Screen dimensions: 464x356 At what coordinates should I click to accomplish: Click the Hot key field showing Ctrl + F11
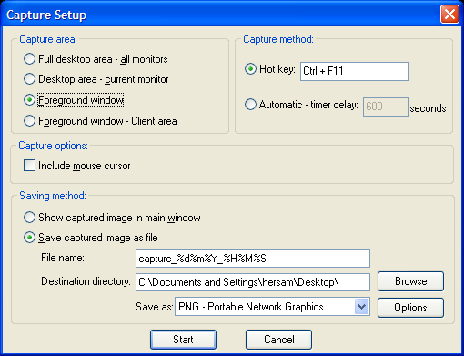click(354, 71)
